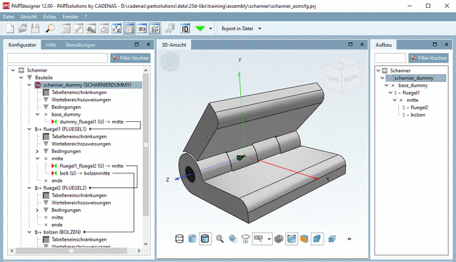Click the glasses-with-cylinder preview icon
Viewport: 456px width, 262px height.
170,29
